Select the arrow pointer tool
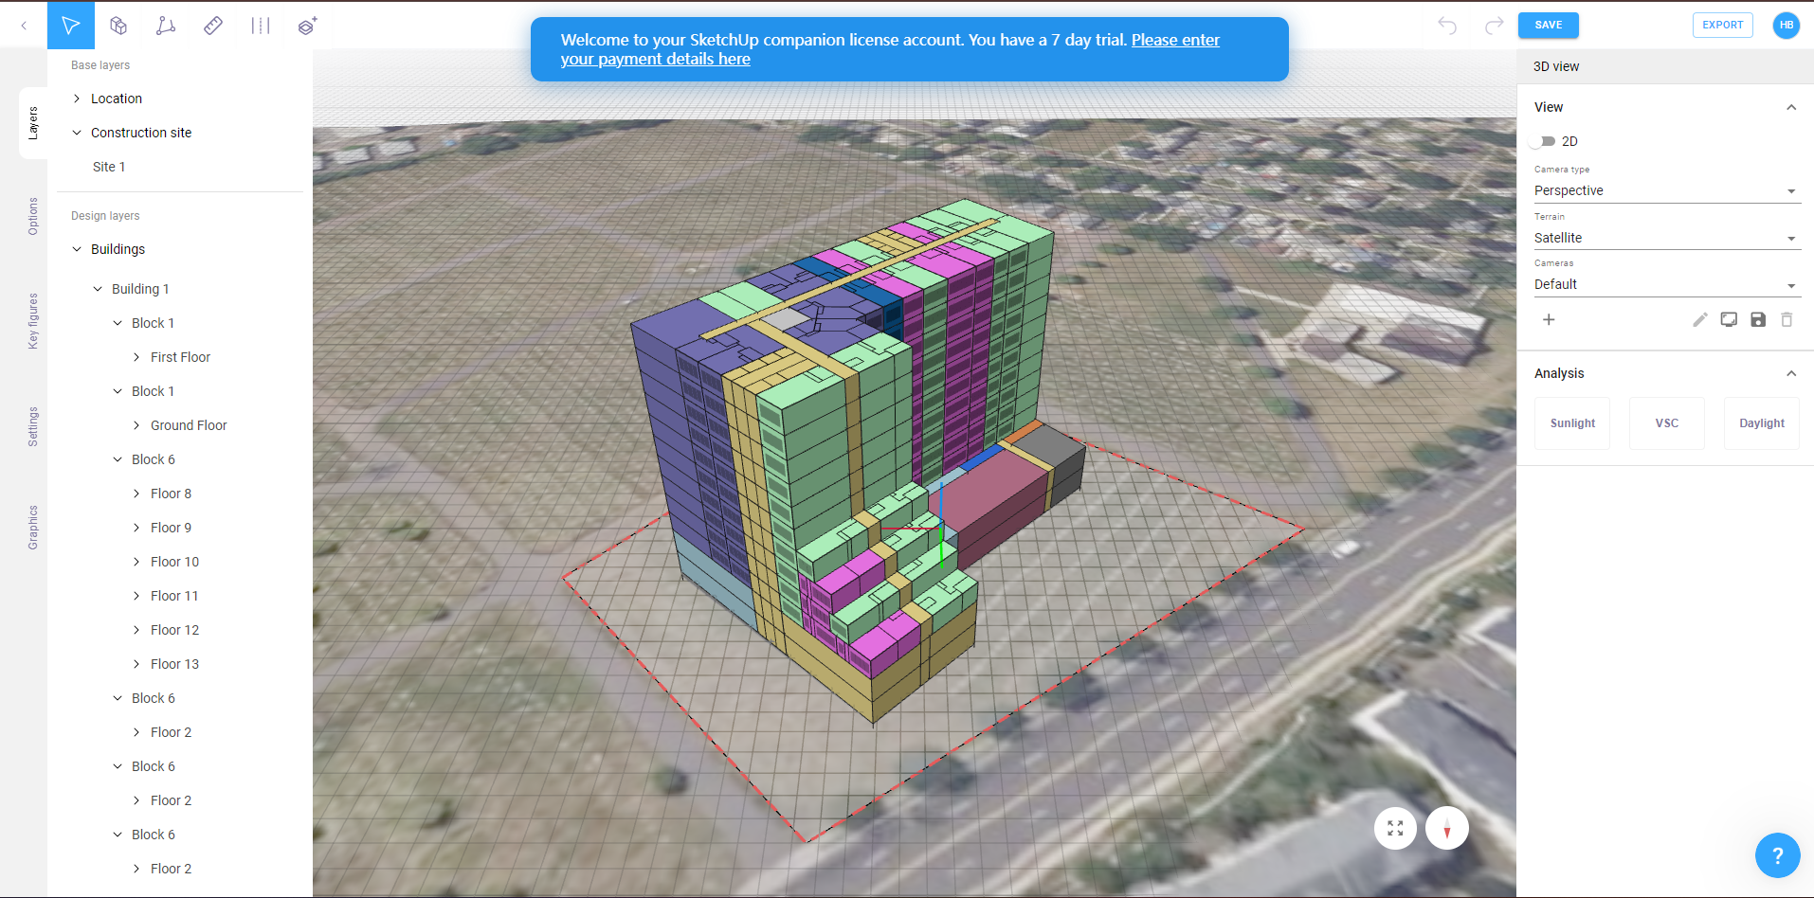Viewport: 1814px width, 898px height. pos(71,26)
